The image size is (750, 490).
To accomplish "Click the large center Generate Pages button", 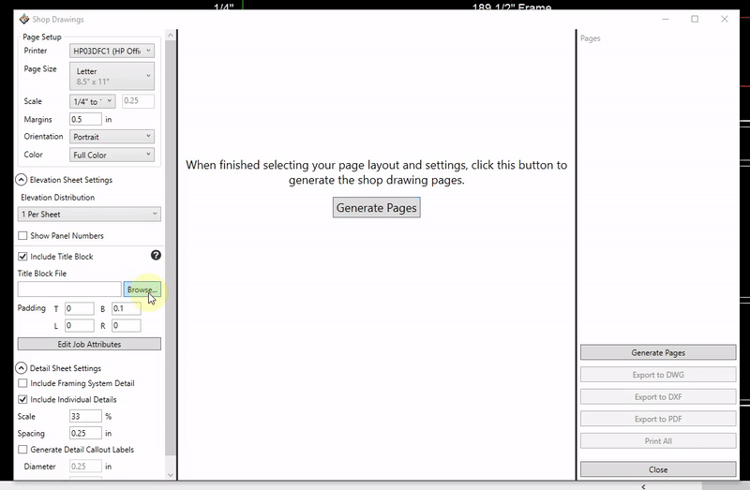I will 377,208.
